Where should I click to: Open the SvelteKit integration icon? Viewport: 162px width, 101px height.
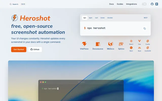tap(148, 48)
